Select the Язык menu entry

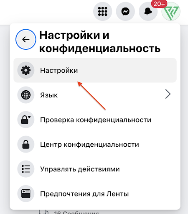tap(95, 95)
